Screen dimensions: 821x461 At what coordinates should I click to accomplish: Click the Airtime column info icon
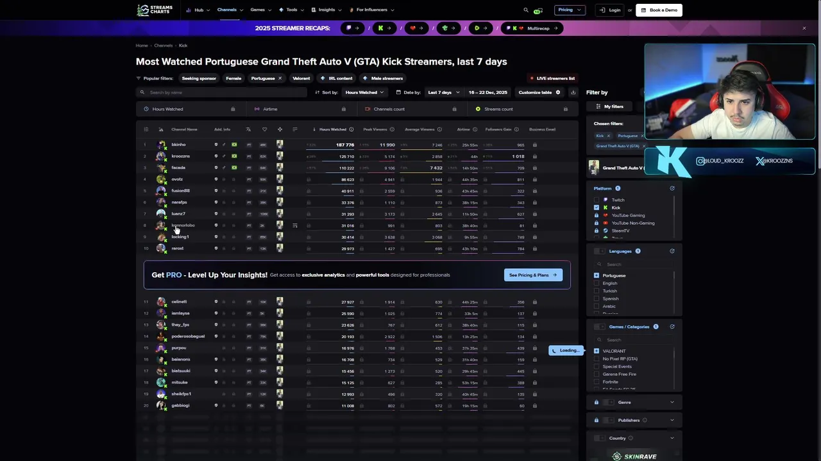475,129
